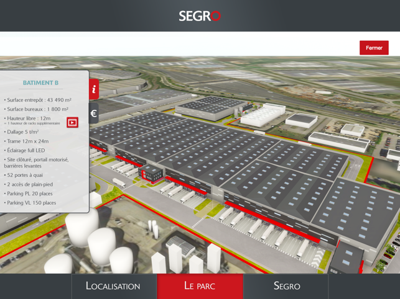Select the Le parc tab
This screenshot has width=400, height=299.
point(200,286)
